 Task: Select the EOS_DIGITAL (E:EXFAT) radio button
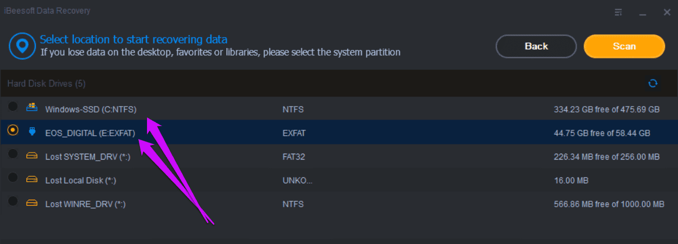point(13,130)
